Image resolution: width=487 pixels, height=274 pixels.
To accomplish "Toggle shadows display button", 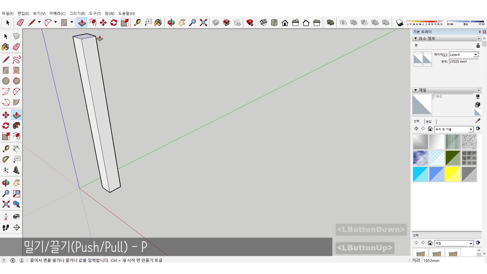I will click(399, 23).
